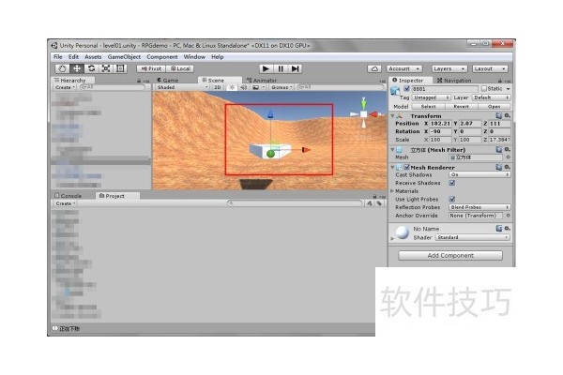Open the Layer Default dropdown
Image resolution: width=563 pixels, height=375 pixels.
tap(491, 97)
